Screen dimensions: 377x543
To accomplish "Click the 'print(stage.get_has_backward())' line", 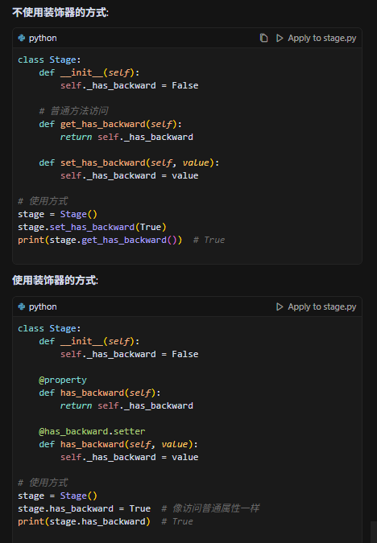I will [x=100, y=240].
